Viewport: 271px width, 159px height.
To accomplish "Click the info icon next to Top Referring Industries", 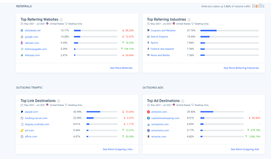I will [x=189, y=20].
